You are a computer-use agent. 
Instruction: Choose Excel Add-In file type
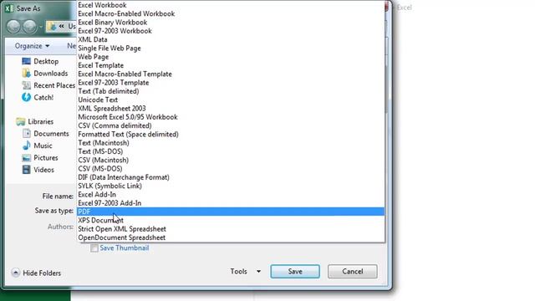click(231, 195)
